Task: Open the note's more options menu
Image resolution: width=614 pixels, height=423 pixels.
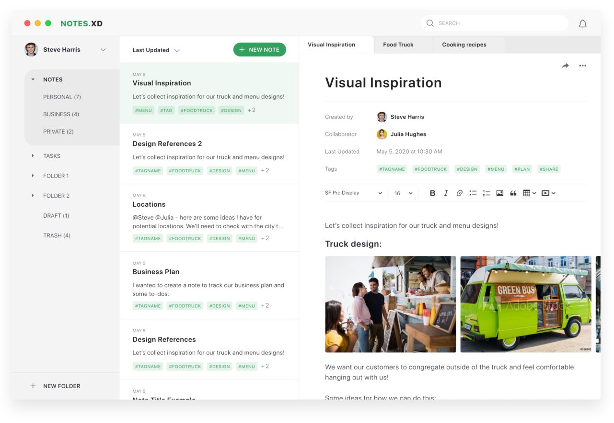Action: (x=582, y=66)
